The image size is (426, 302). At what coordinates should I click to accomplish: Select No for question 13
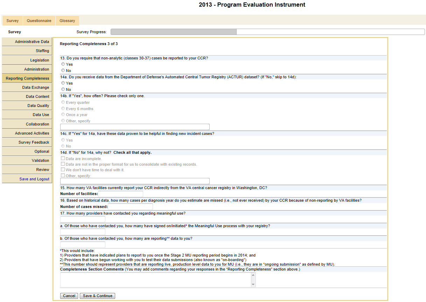coord(63,71)
